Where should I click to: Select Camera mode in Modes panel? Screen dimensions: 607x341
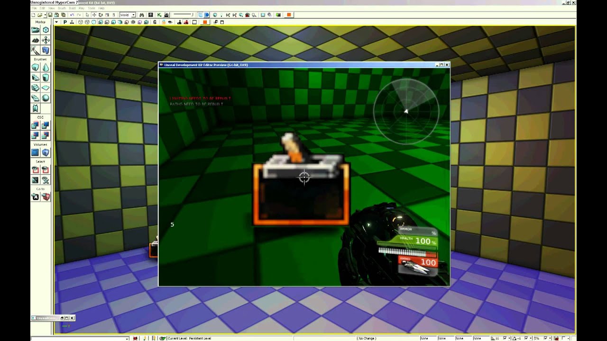point(35,30)
